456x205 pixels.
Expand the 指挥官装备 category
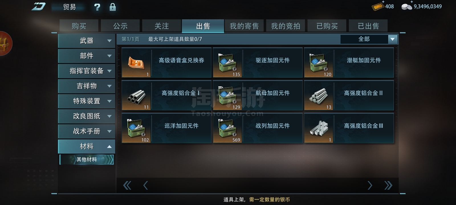(87, 71)
